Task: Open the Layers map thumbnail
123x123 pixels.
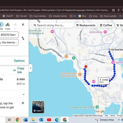Action: (38, 107)
